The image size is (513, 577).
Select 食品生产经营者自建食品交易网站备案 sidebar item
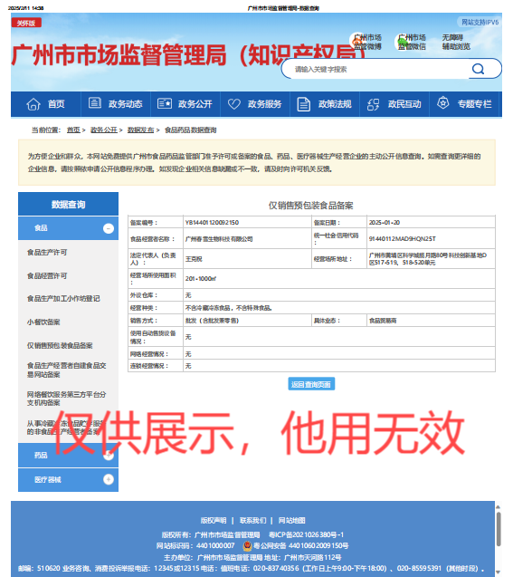pyautogui.click(x=67, y=370)
